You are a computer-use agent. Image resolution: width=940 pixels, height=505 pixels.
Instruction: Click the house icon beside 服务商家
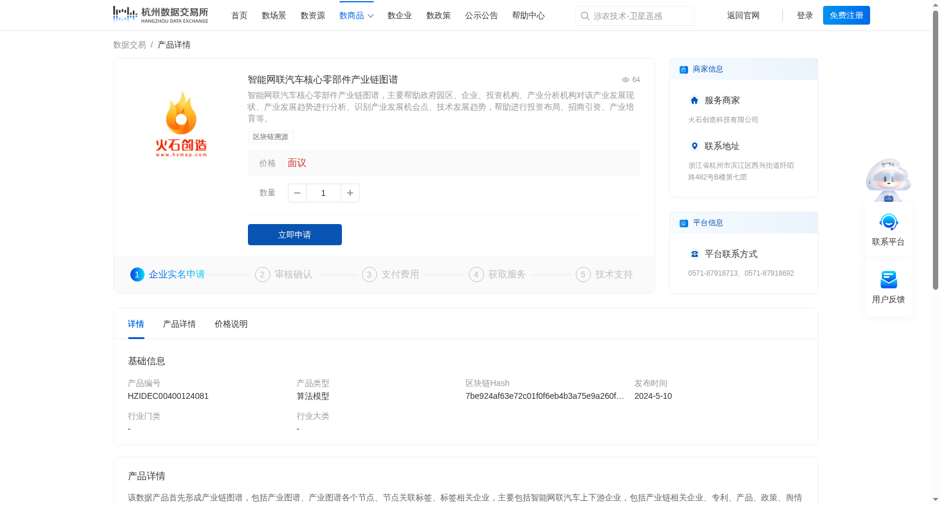[694, 100]
